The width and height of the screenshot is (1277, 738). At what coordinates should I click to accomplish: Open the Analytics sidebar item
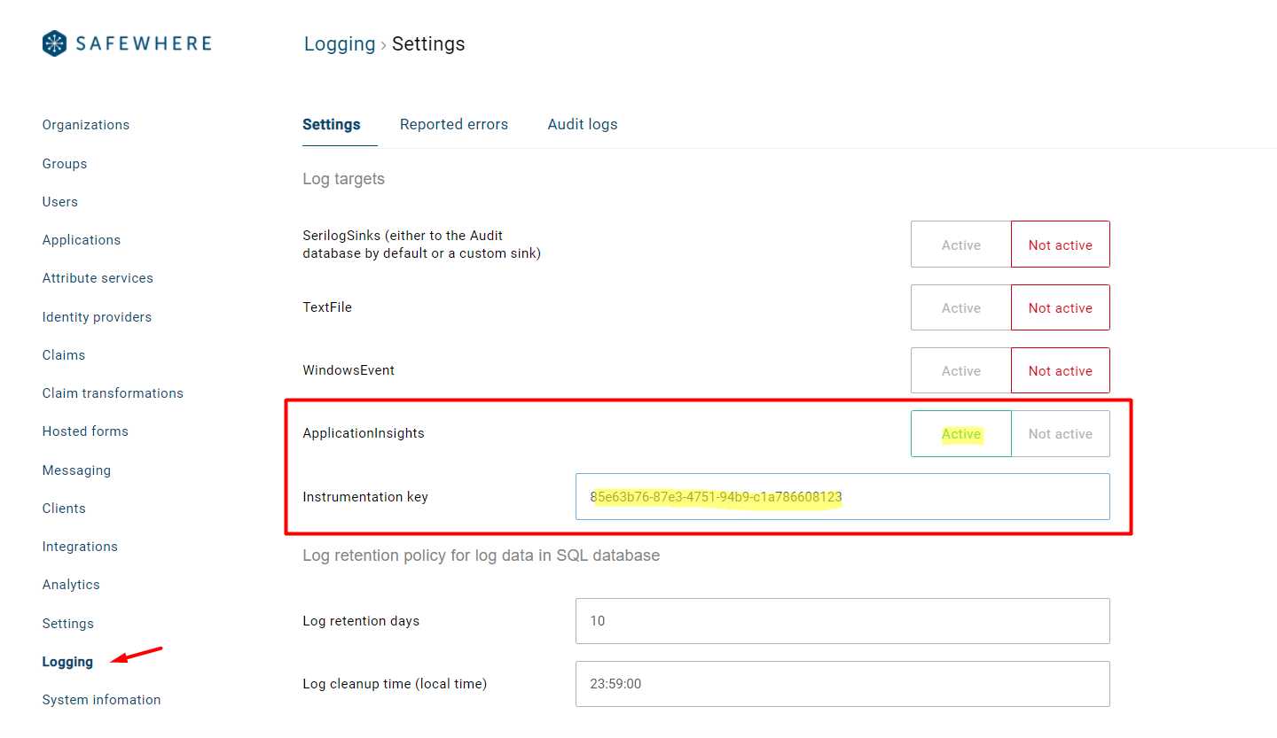[71, 585]
